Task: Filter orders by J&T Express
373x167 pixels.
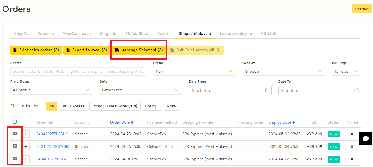Action: (73, 106)
